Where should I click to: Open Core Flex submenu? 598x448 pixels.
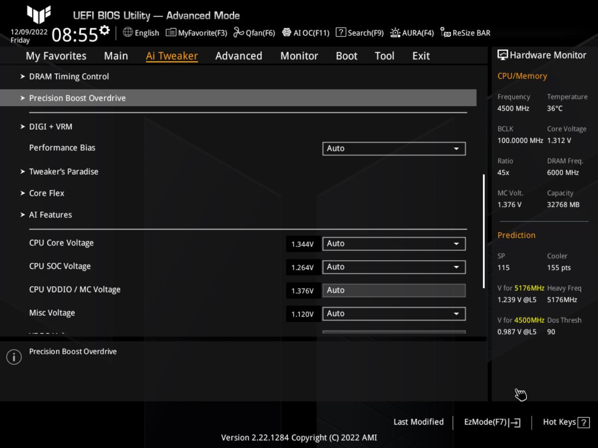point(42,193)
